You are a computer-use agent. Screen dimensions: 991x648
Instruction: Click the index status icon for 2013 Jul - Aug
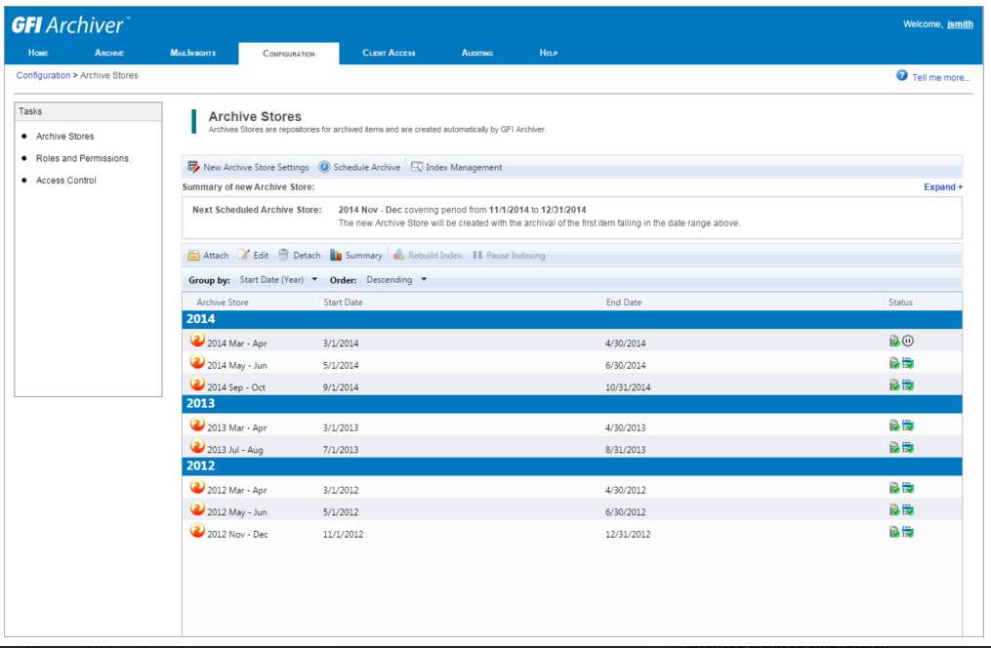point(908,447)
